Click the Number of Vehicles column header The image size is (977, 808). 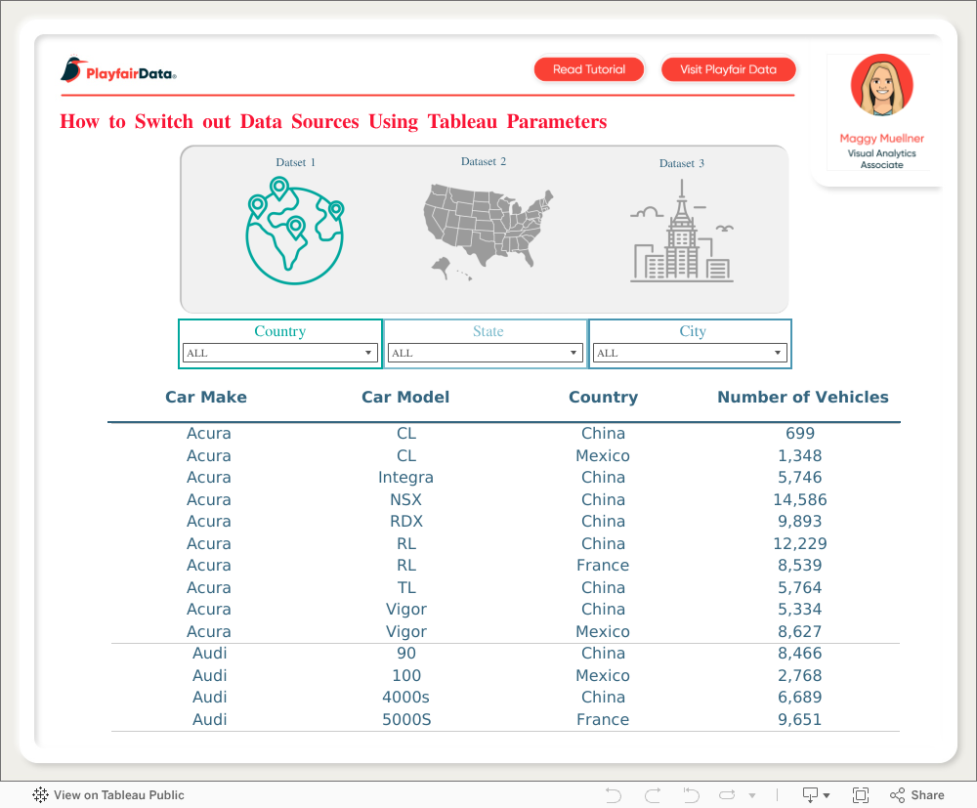pos(802,397)
